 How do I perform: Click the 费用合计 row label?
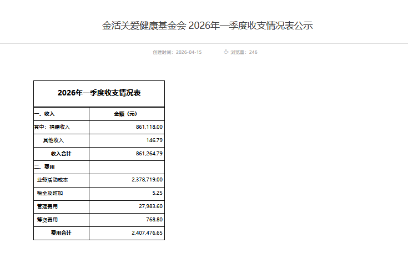(61, 233)
